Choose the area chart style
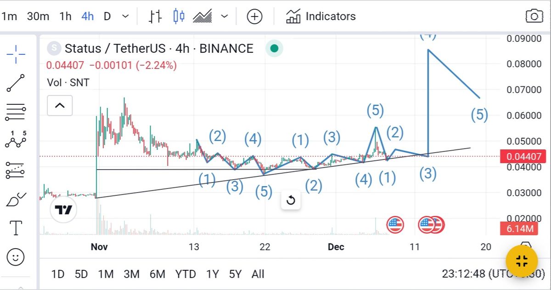 (x=202, y=17)
